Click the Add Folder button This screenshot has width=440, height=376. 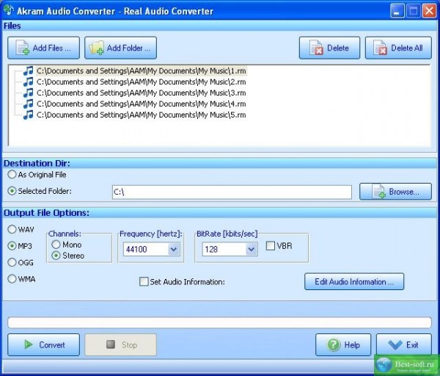coord(121,48)
